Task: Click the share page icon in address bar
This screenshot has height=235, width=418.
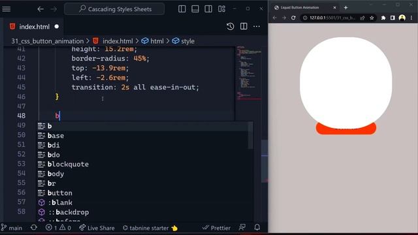Action: click(362, 18)
